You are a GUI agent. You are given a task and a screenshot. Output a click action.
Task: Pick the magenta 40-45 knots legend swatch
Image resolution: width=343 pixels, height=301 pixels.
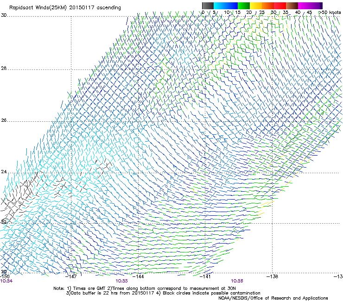[304, 6]
